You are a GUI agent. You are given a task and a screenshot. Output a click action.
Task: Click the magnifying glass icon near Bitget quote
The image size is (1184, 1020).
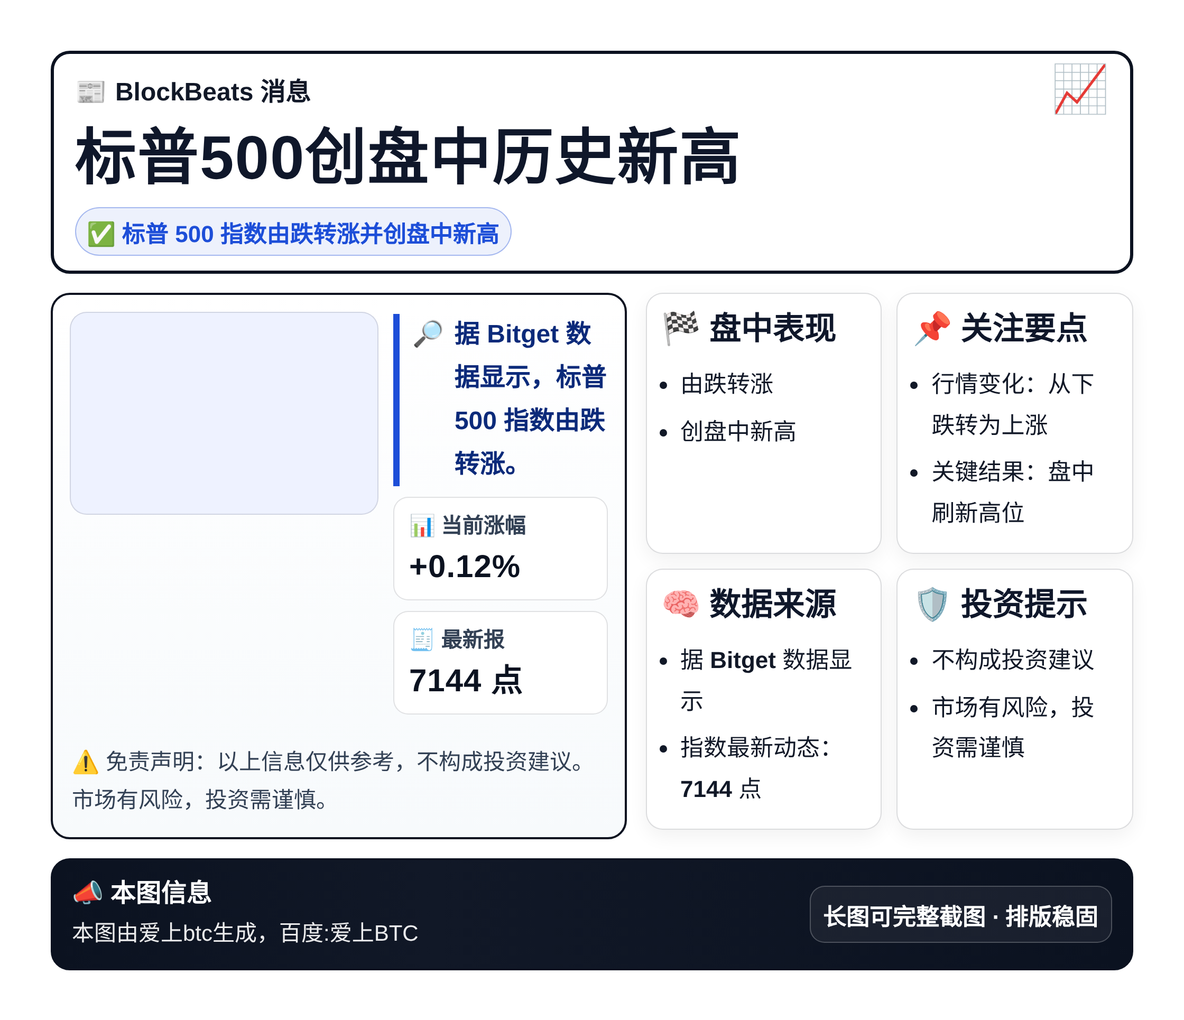click(x=428, y=333)
